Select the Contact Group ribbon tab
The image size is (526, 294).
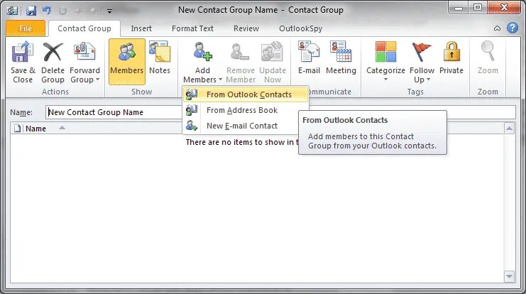pos(84,28)
